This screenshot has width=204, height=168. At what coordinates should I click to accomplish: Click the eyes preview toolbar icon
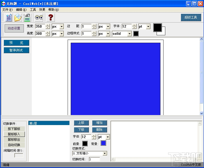(x=39, y=18)
